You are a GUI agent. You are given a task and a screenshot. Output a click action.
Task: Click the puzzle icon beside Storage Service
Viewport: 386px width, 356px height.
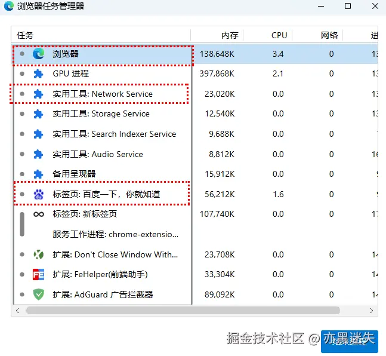[x=38, y=114]
